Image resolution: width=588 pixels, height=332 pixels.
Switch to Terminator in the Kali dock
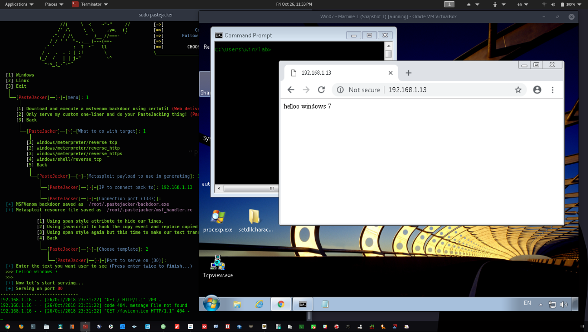click(x=86, y=327)
